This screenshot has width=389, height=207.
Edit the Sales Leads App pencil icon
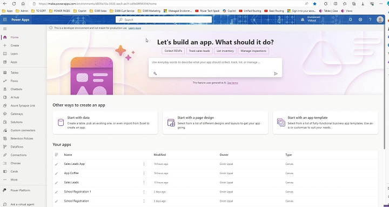point(56,164)
